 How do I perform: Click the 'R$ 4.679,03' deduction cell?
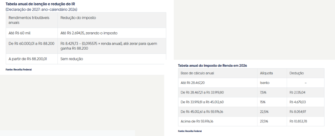pos(298,102)
